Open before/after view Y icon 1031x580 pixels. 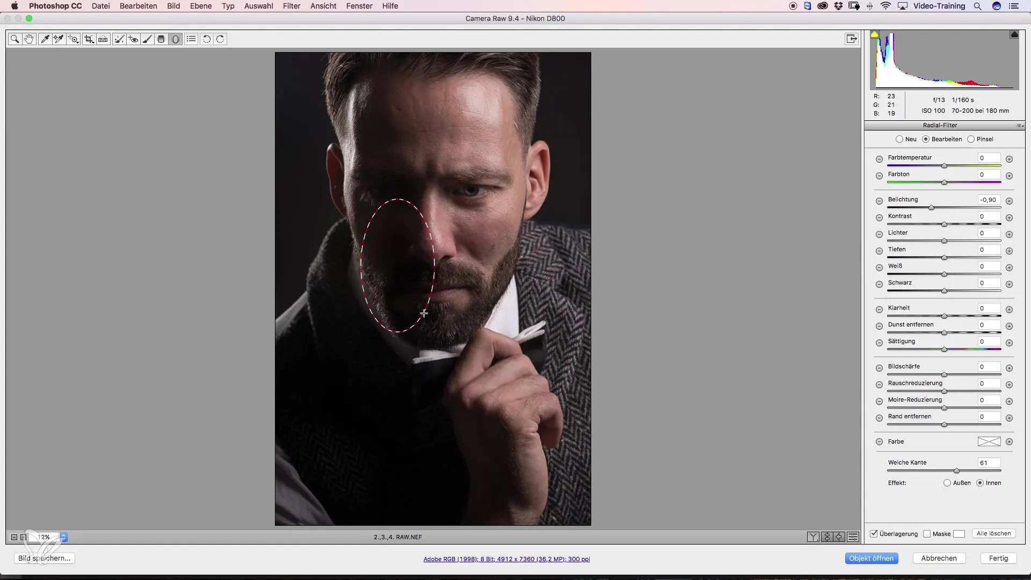point(813,536)
